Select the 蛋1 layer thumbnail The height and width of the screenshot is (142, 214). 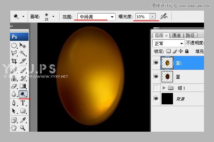pyautogui.click(x=167, y=63)
